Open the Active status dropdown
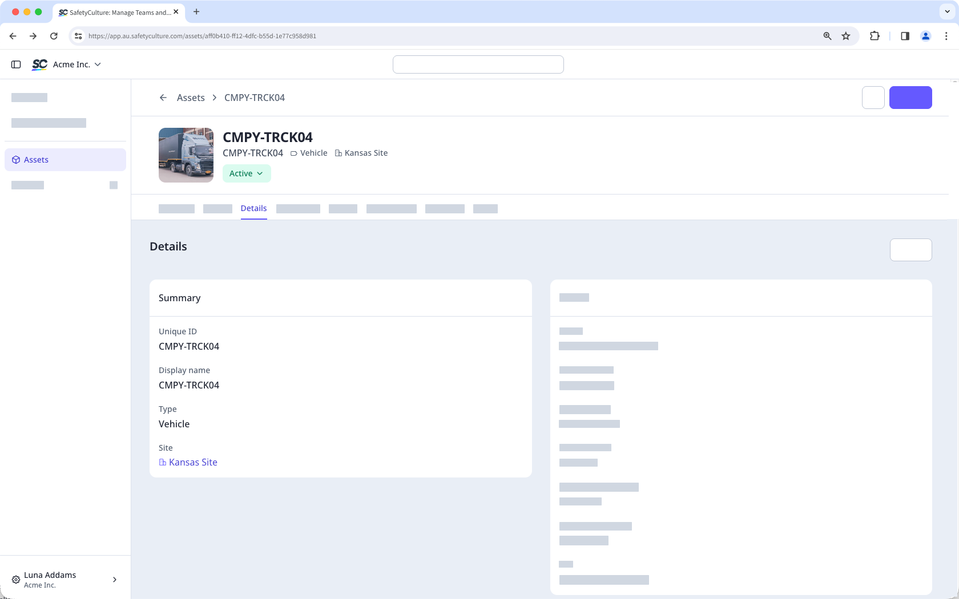The height and width of the screenshot is (599, 959). point(247,173)
